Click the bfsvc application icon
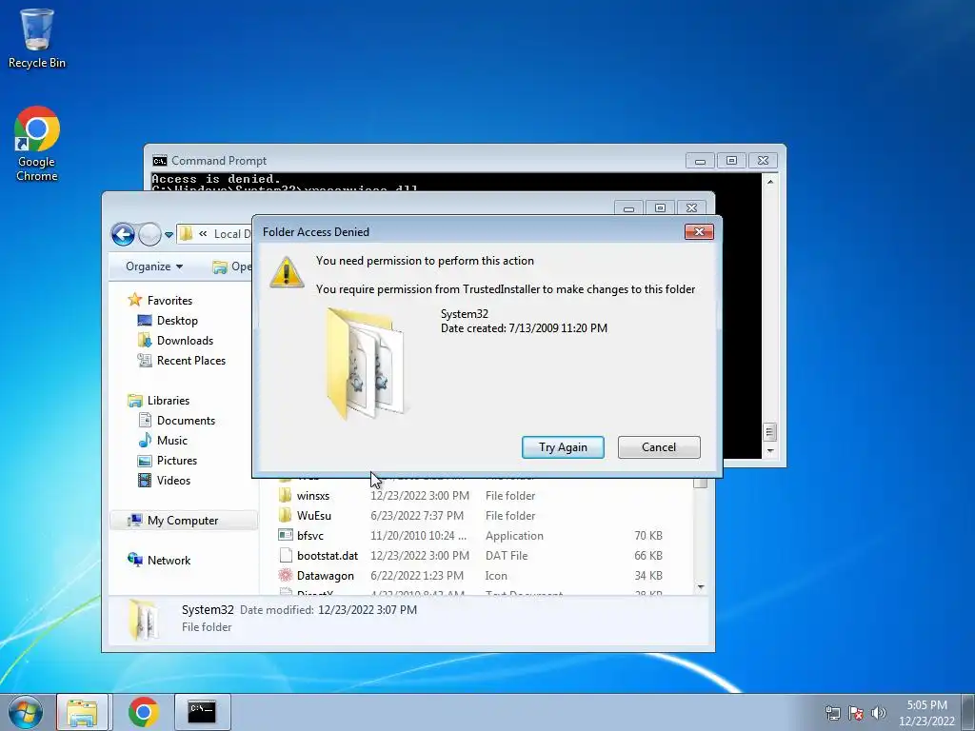Image resolution: width=975 pixels, height=731 pixels. click(286, 535)
